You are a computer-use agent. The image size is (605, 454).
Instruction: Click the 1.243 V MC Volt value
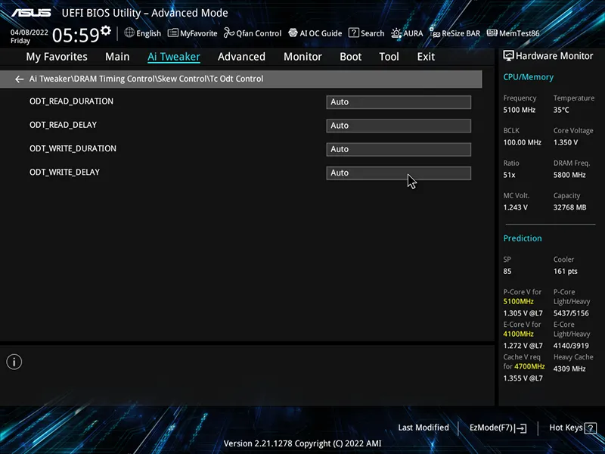[515, 207]
